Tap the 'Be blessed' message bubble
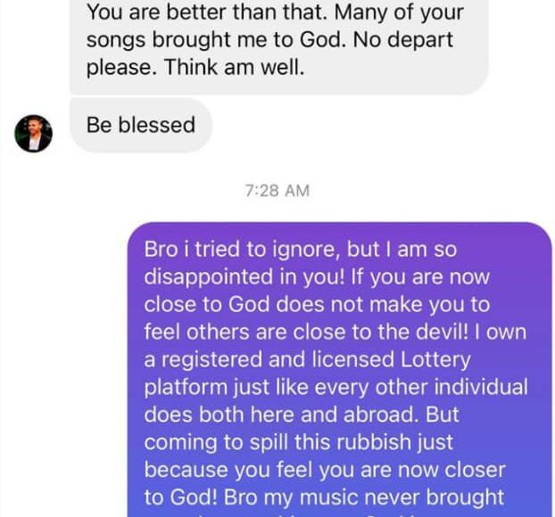 tap(140, 125)
